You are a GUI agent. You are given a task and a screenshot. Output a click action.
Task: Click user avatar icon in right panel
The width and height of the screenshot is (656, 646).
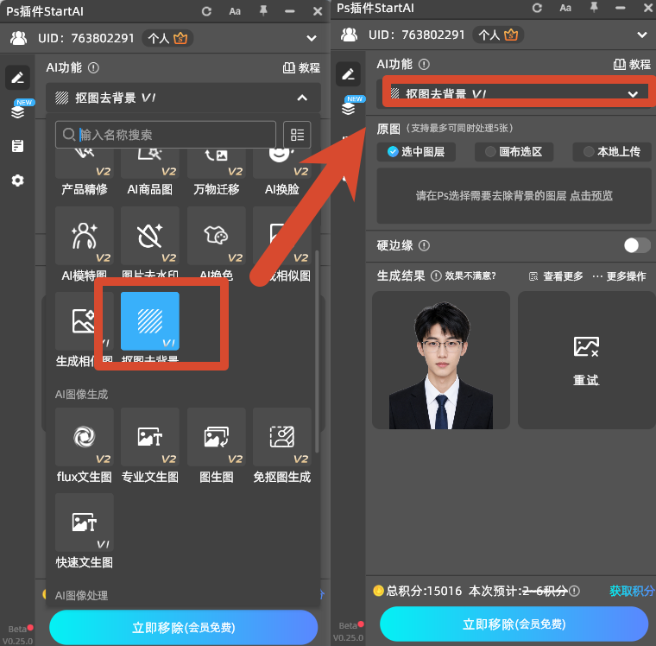click(349, 35)
